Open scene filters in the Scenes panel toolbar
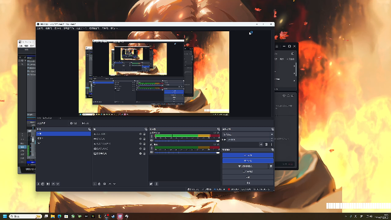 pos(48,184)
